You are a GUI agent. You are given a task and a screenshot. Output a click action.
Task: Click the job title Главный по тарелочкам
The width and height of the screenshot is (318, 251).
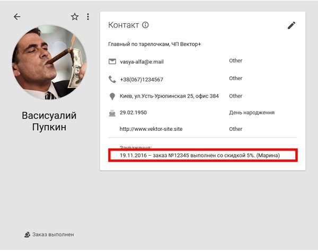(x=138, y=44)
